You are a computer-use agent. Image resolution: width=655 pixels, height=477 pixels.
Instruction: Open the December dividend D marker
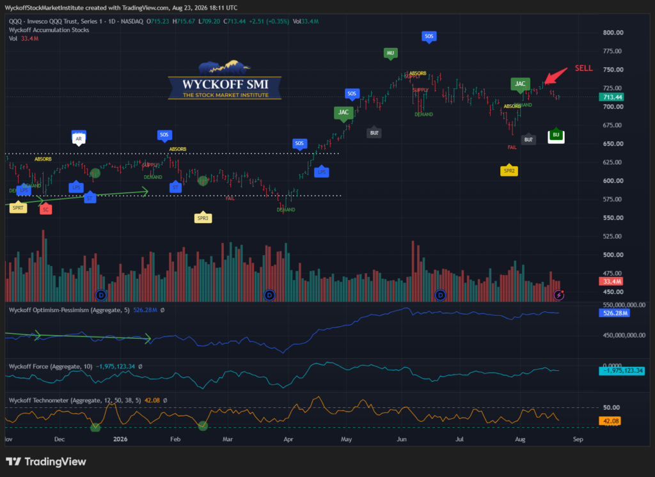100,295
